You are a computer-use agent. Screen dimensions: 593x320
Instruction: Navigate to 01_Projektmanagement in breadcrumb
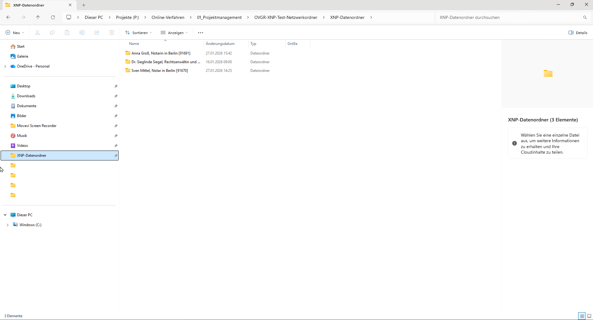[219, 17]
